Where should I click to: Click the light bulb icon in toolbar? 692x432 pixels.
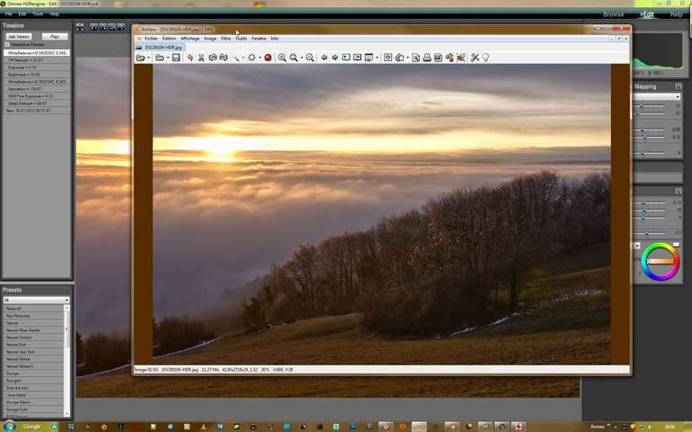486,58
